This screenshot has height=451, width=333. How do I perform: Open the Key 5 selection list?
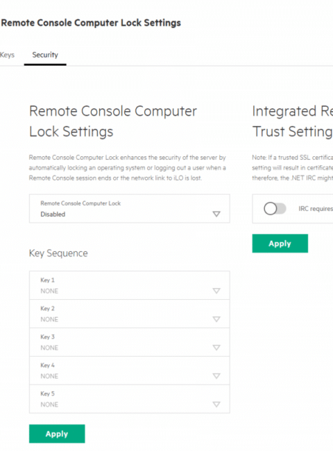(x=130, y=399)
